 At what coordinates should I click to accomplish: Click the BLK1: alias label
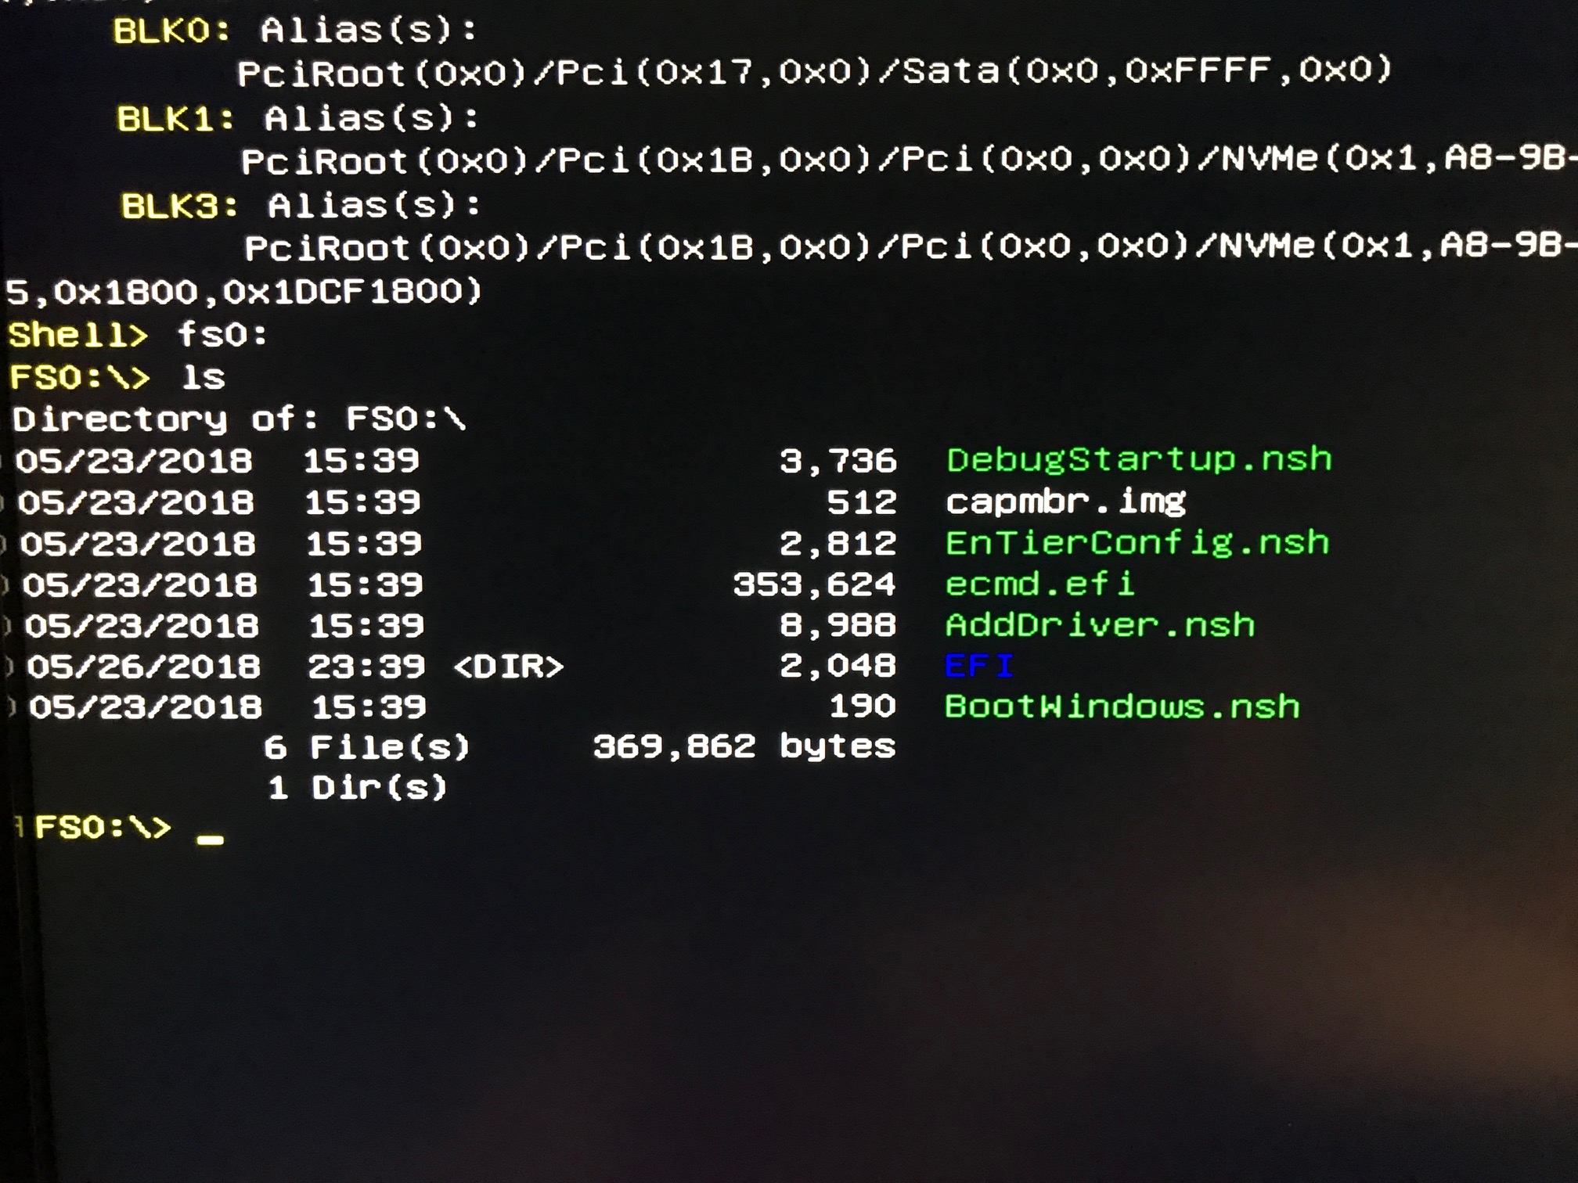pyautogui.click(x=175, y=120)
